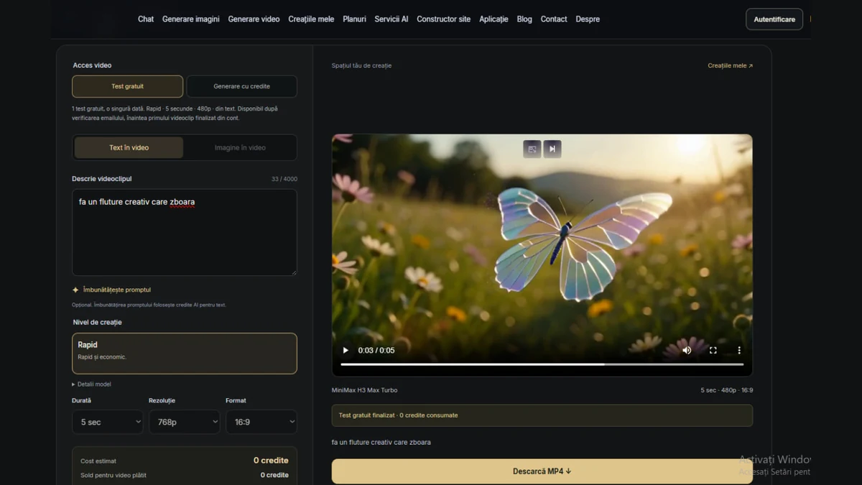Screen dimensions: 862x485
Task: Click the '5 sec · 480p · 16:9' video info text
Action: pyautogui.click(x=727, y=390)
